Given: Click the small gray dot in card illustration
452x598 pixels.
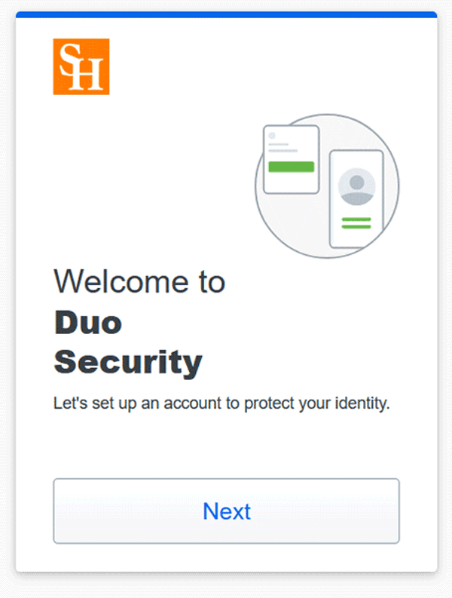Looking at the screenshot, I should click(272, 135).
